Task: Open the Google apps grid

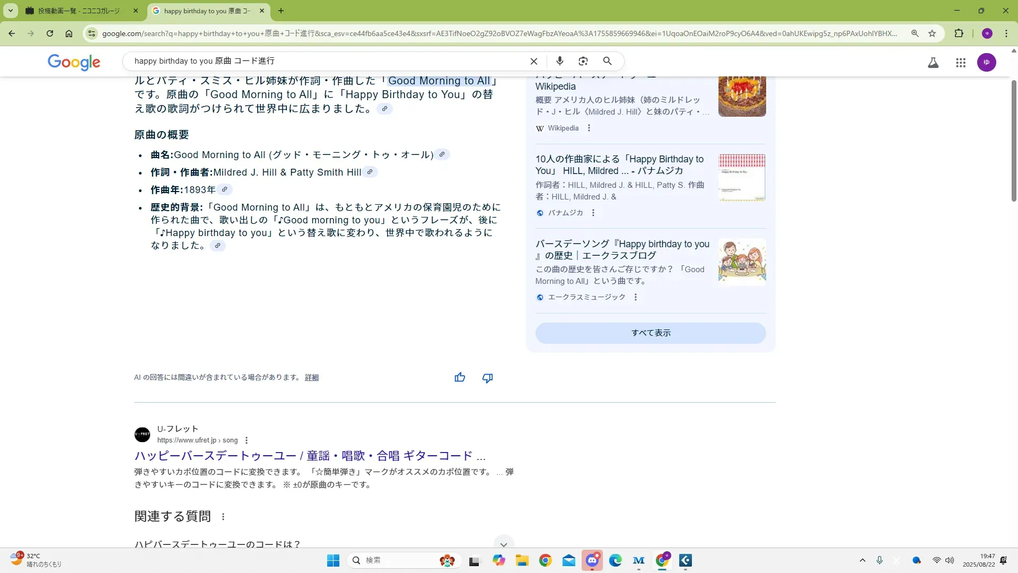Action: [x=960, y=63]
